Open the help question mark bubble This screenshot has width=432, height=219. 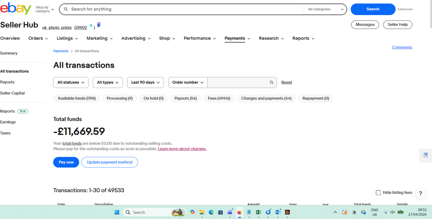tap(420, 193)
